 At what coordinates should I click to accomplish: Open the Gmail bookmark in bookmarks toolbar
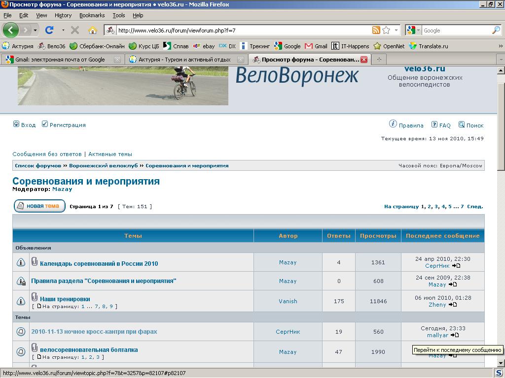(316, 46)
